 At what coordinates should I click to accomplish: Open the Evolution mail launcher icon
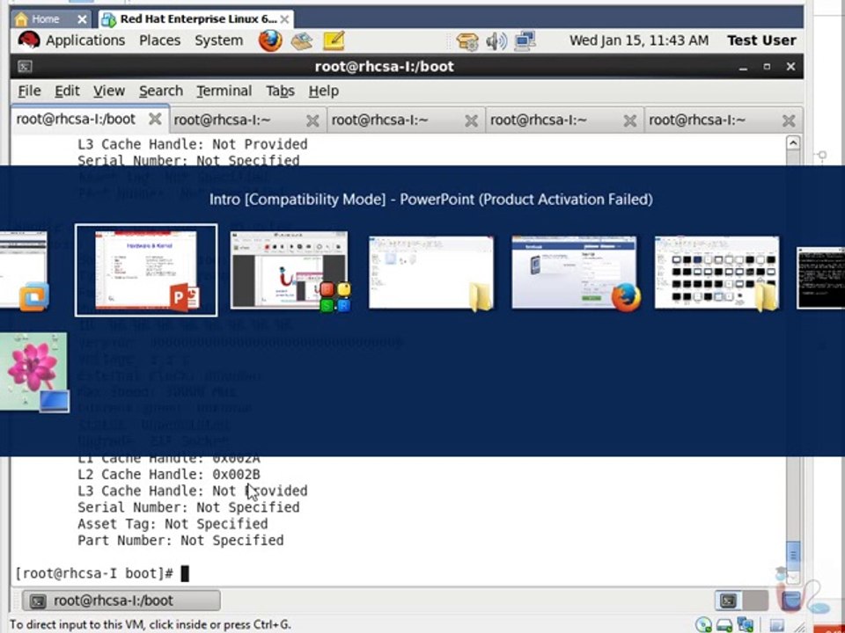click(302, 41)
